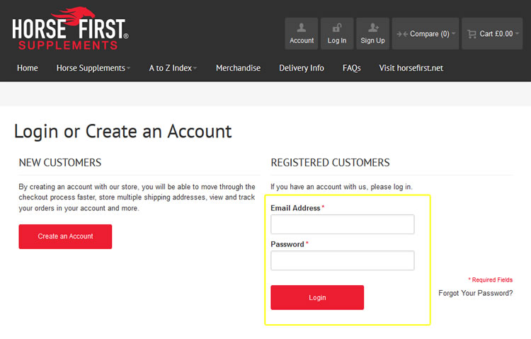
Task: Focus the Email Address field
Action: (343, 224)
